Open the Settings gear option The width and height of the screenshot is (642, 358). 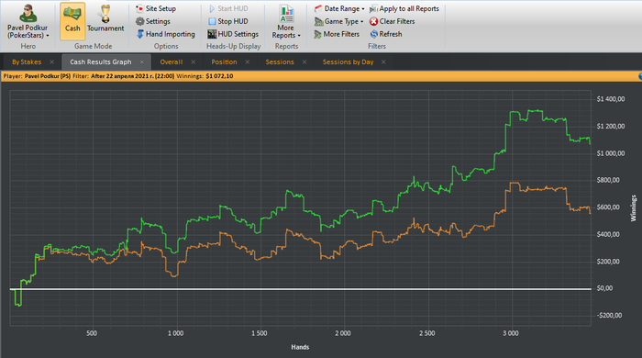coord(153,21)
